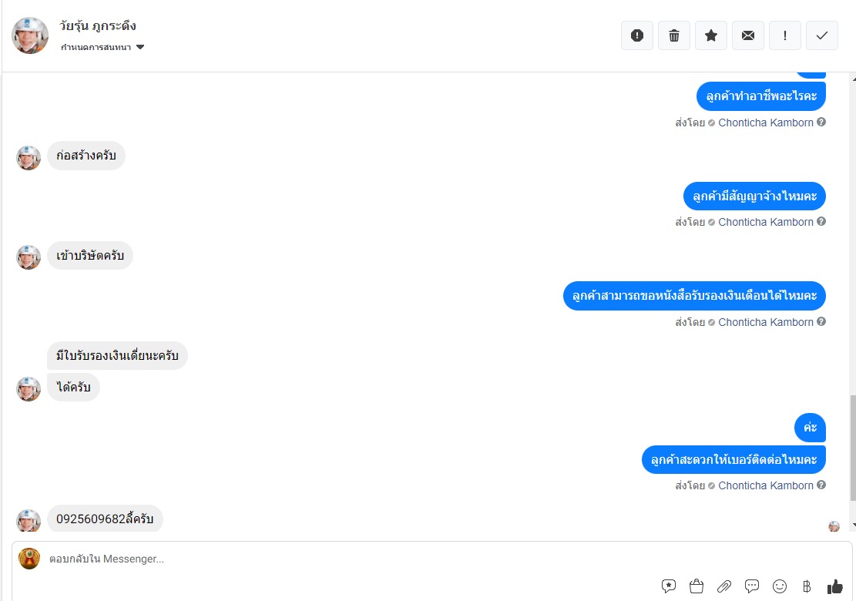This screenshot has width=856, height=601.
Task: Click the chat vertical scrollbar thumb
Action: click(853, 448)
